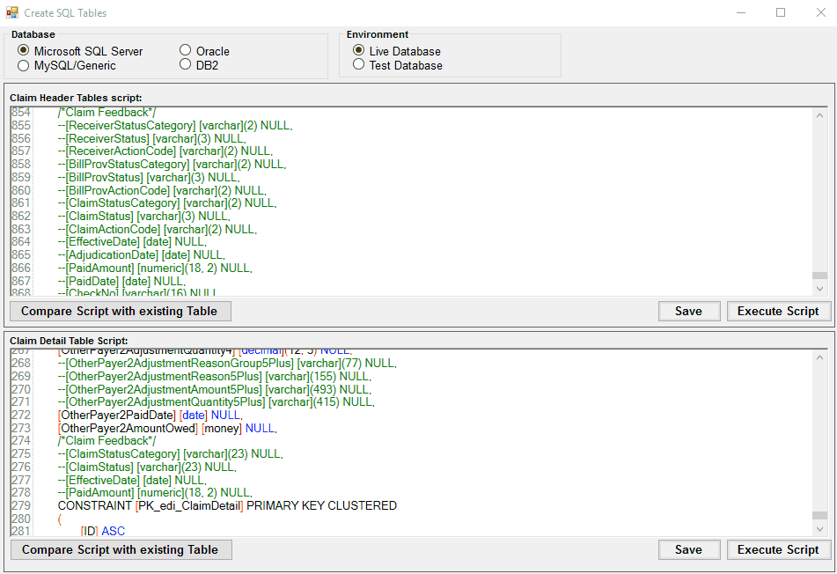Select the Oracle radio button
The image size is (837, 574).
pyautogui.click(x=186, y=51)
